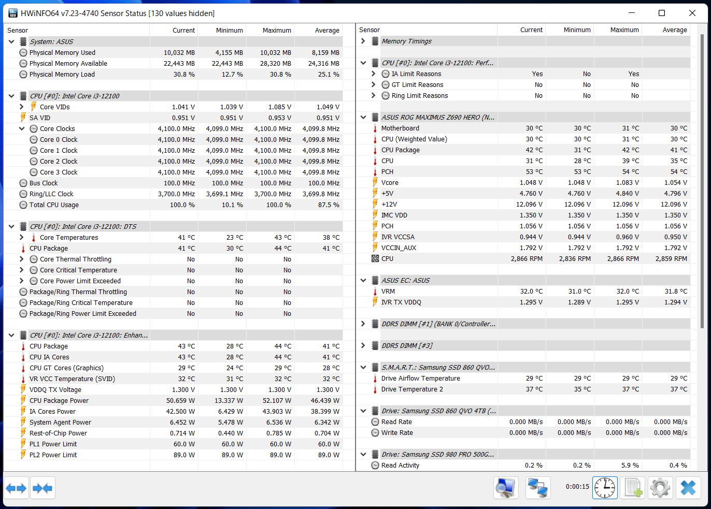Open the network connection computers icon
This screenshot has height=509, width=711.
click(537, 488)
